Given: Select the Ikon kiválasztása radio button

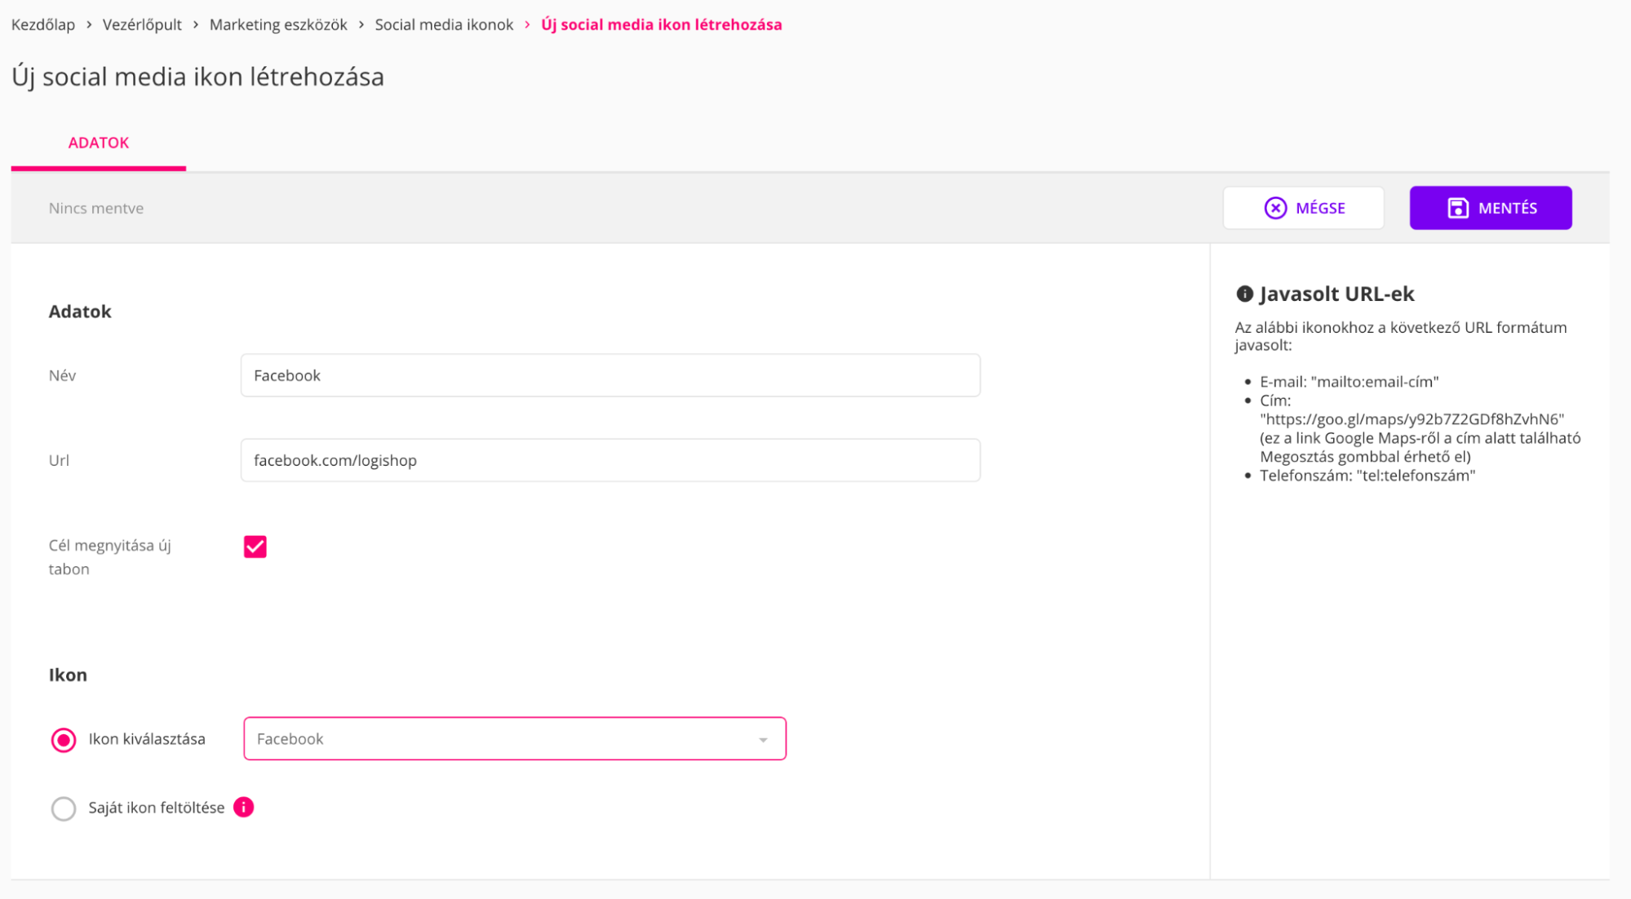Looking at the screenshot, I should tap(64, 740).
